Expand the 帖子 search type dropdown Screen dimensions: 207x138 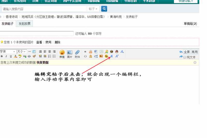click(x=93, y=9)
